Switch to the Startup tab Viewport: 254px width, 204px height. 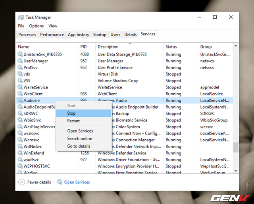100,35
